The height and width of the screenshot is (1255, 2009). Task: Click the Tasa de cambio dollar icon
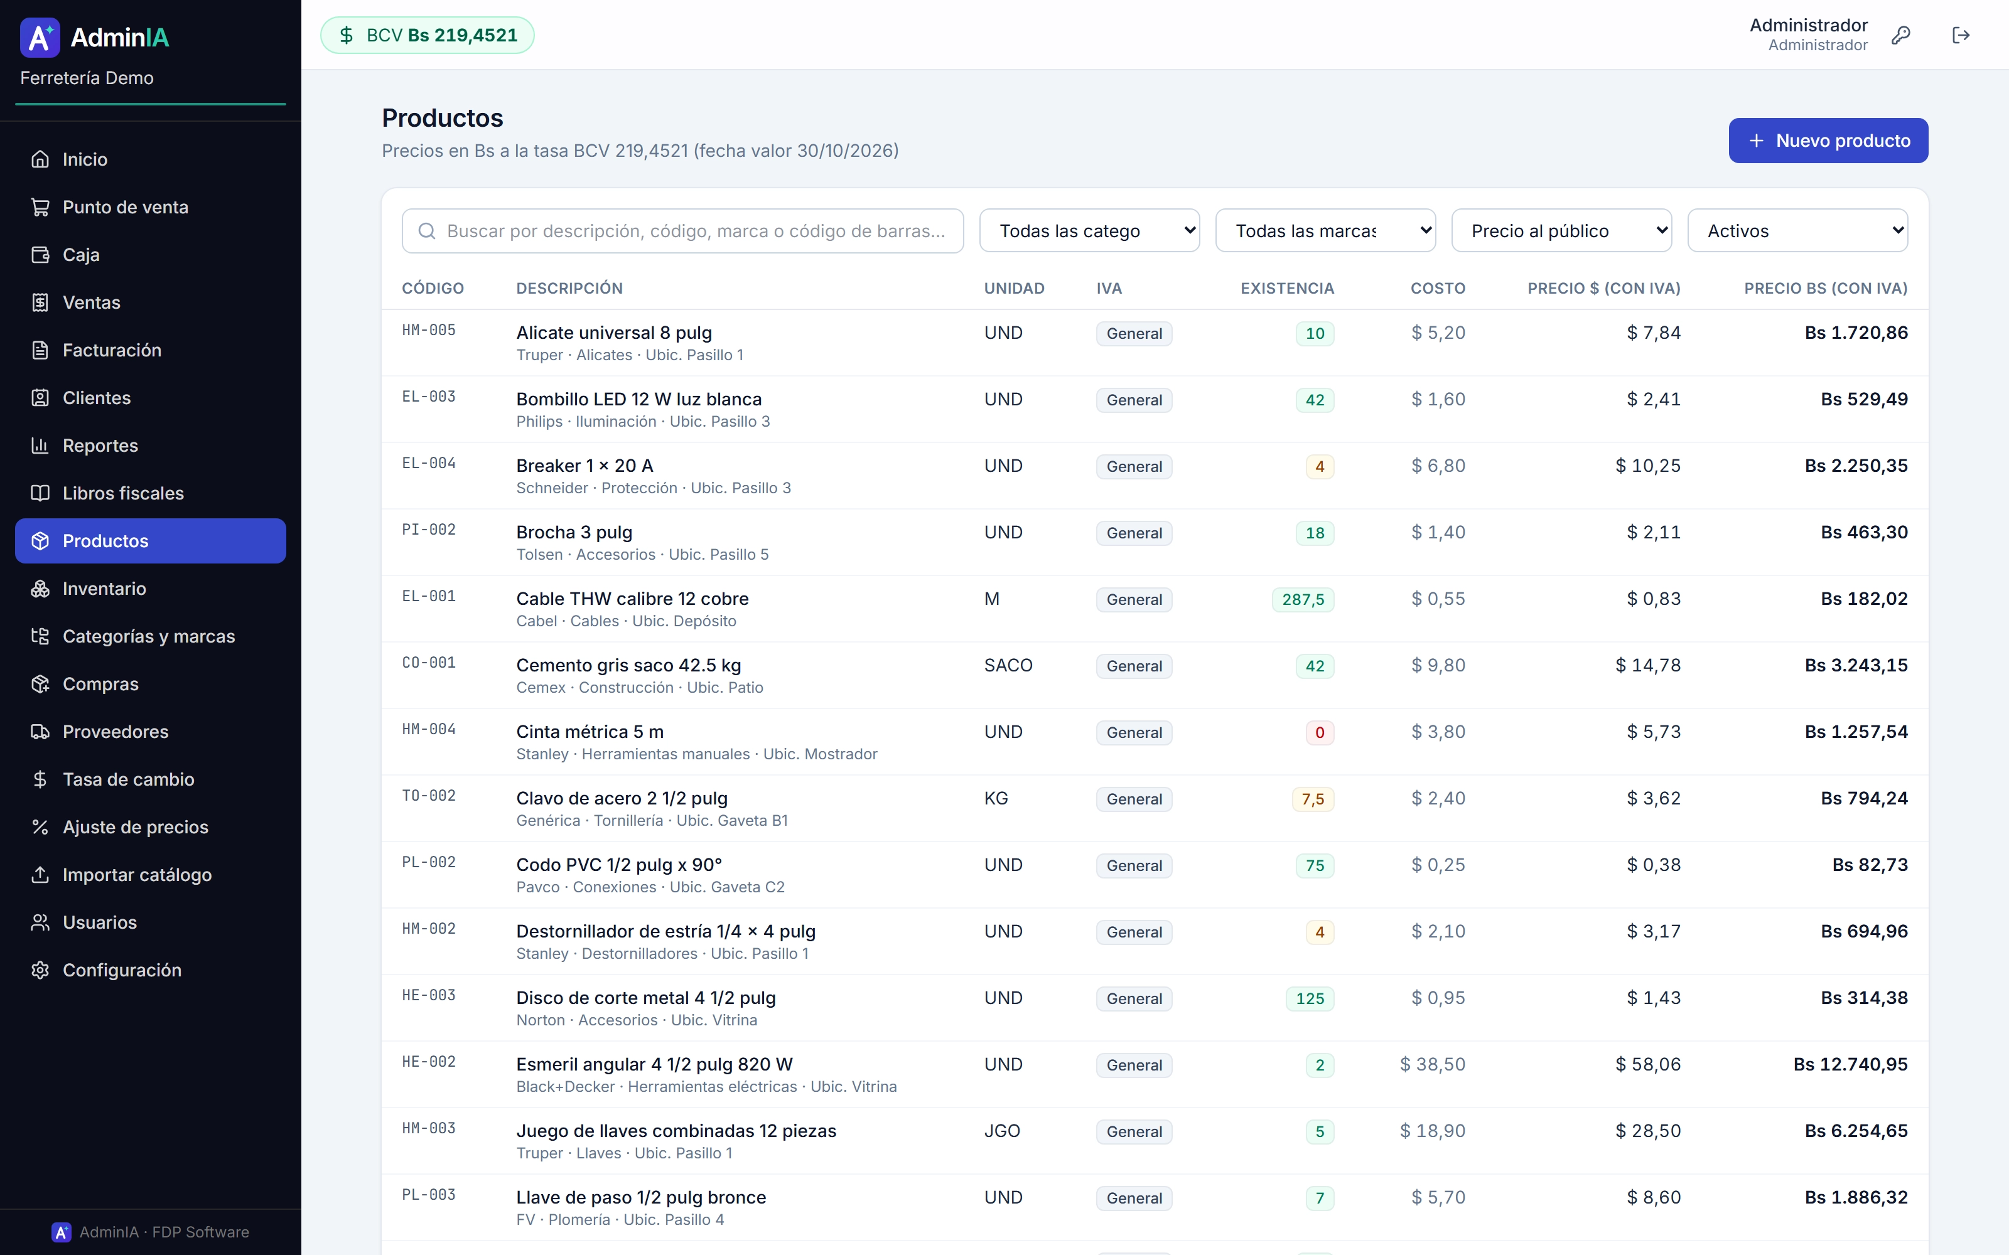point(40,779)
